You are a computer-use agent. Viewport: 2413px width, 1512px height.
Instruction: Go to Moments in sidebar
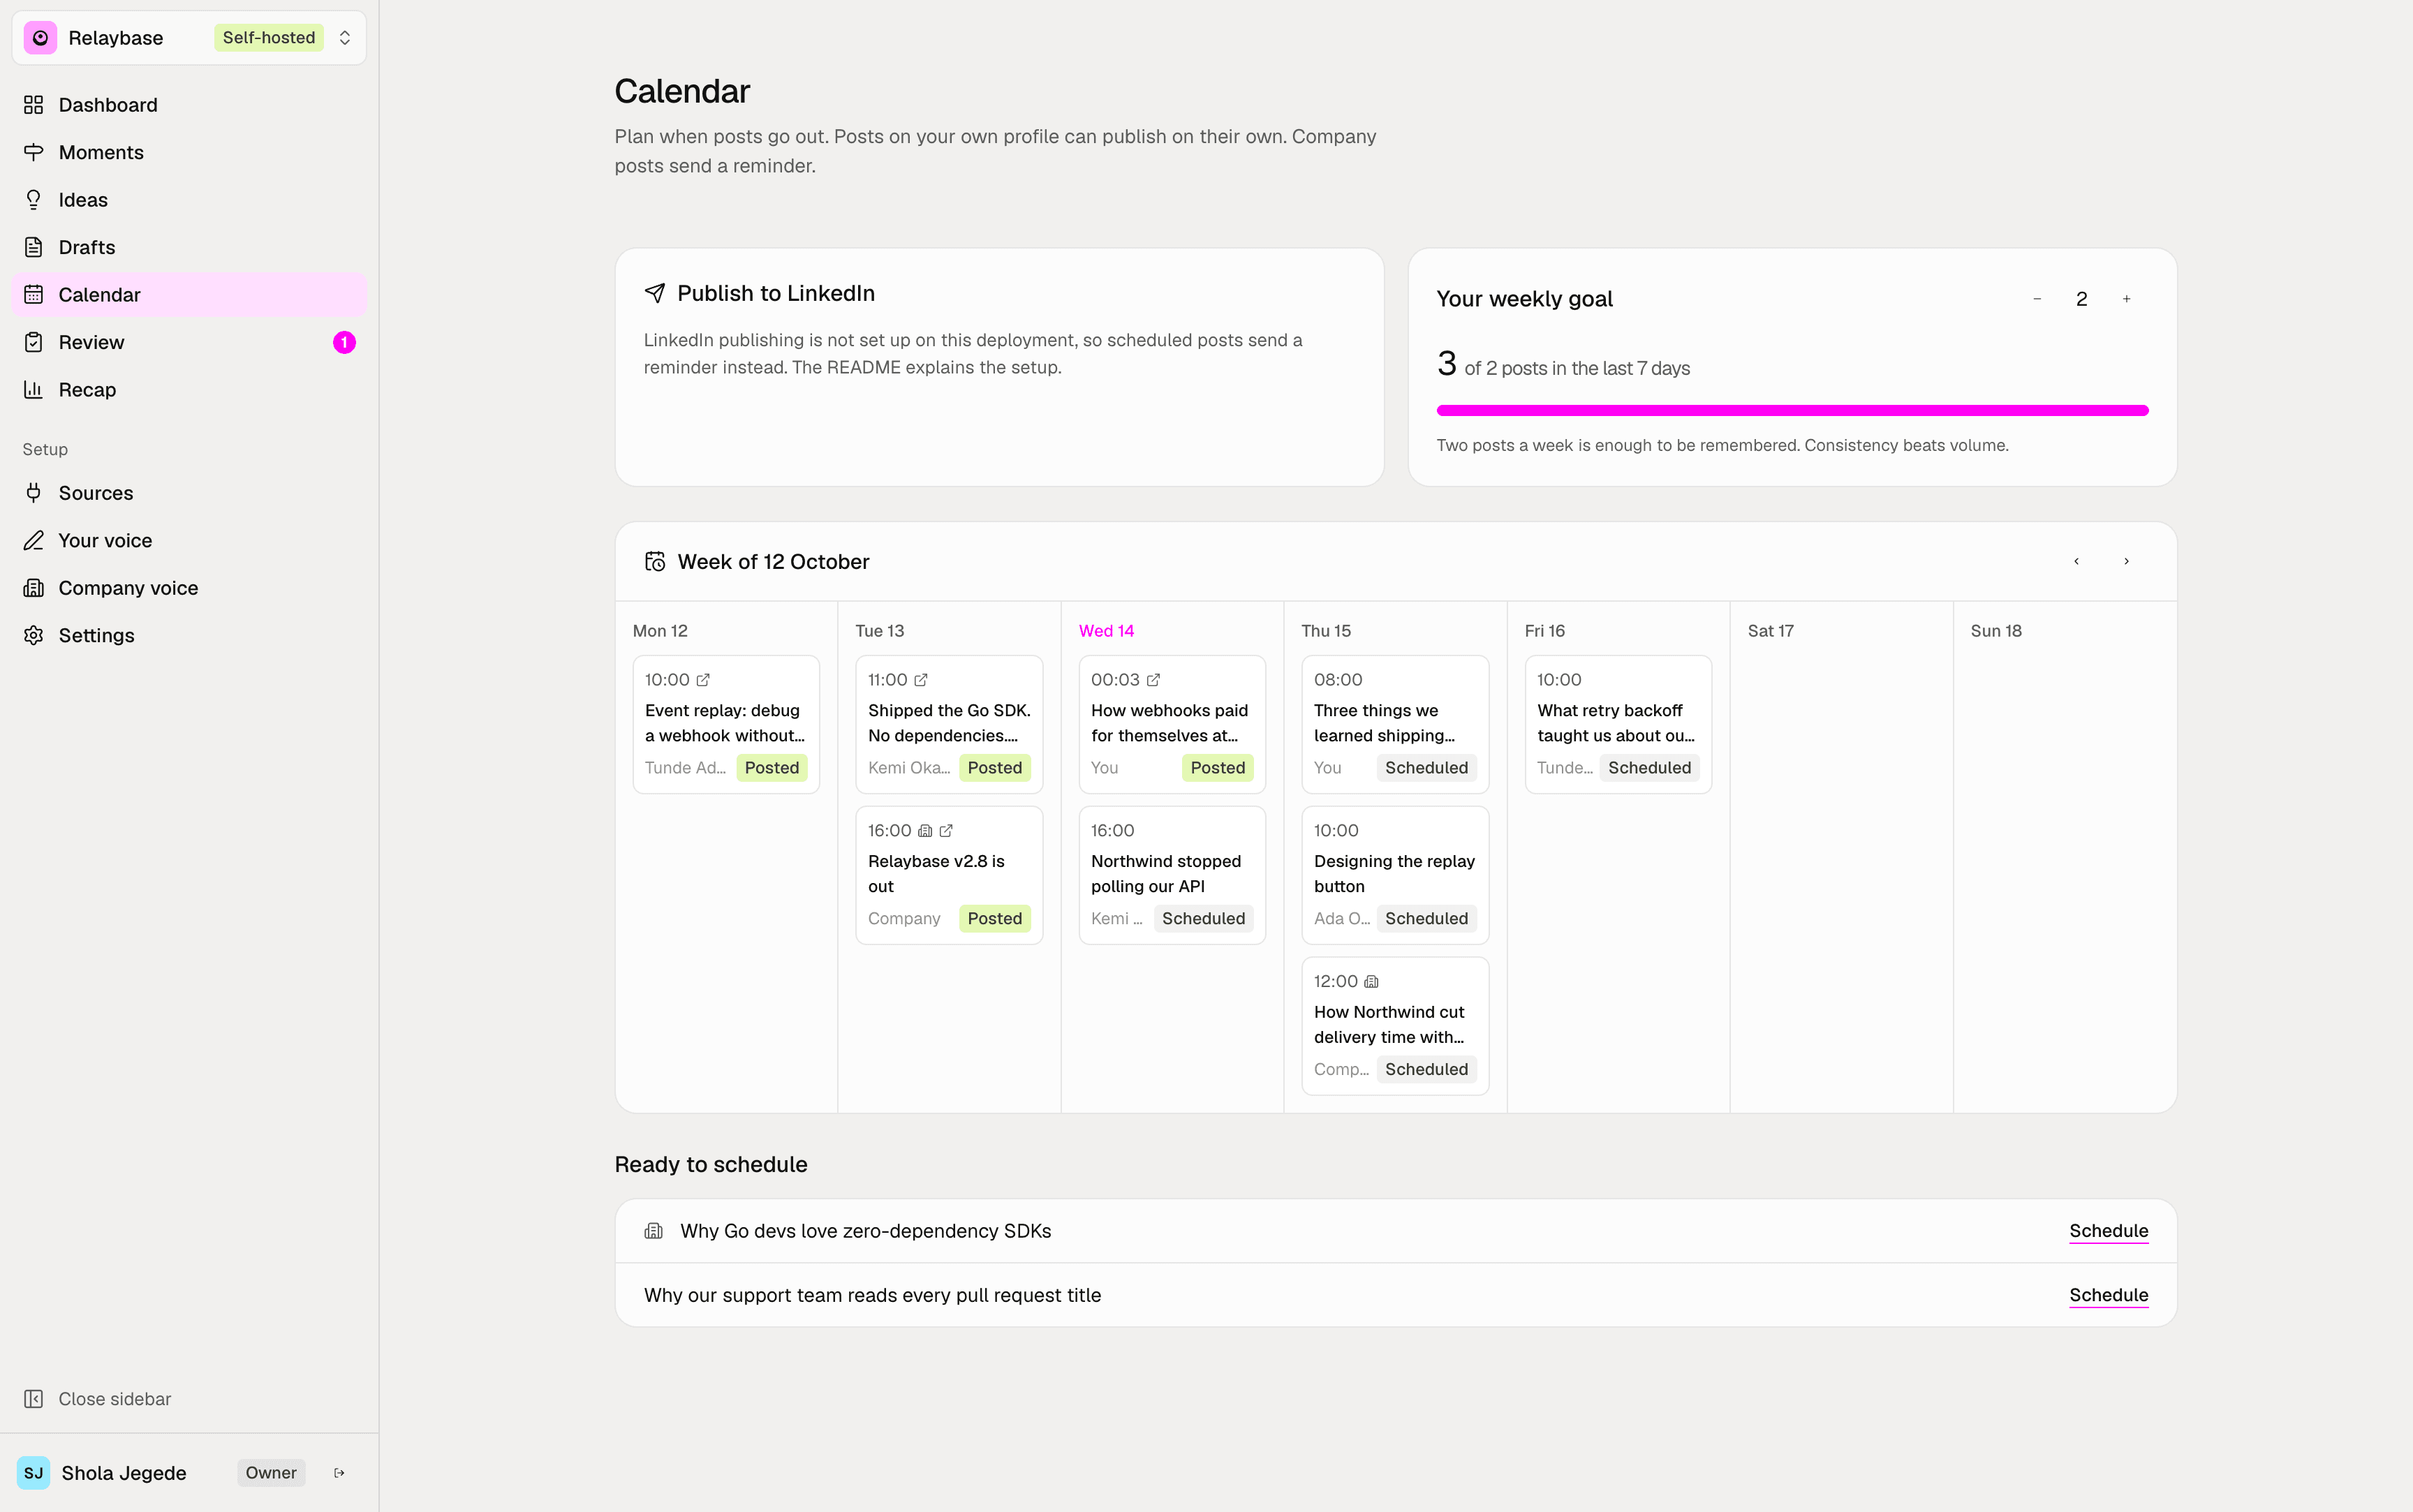click(189, 152)
